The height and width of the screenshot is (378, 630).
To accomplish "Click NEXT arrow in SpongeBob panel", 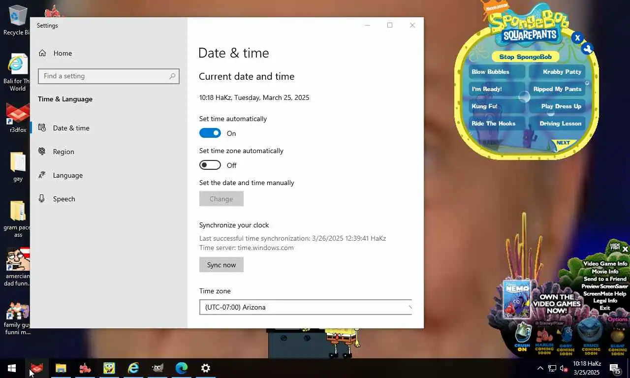I will 564,144.
